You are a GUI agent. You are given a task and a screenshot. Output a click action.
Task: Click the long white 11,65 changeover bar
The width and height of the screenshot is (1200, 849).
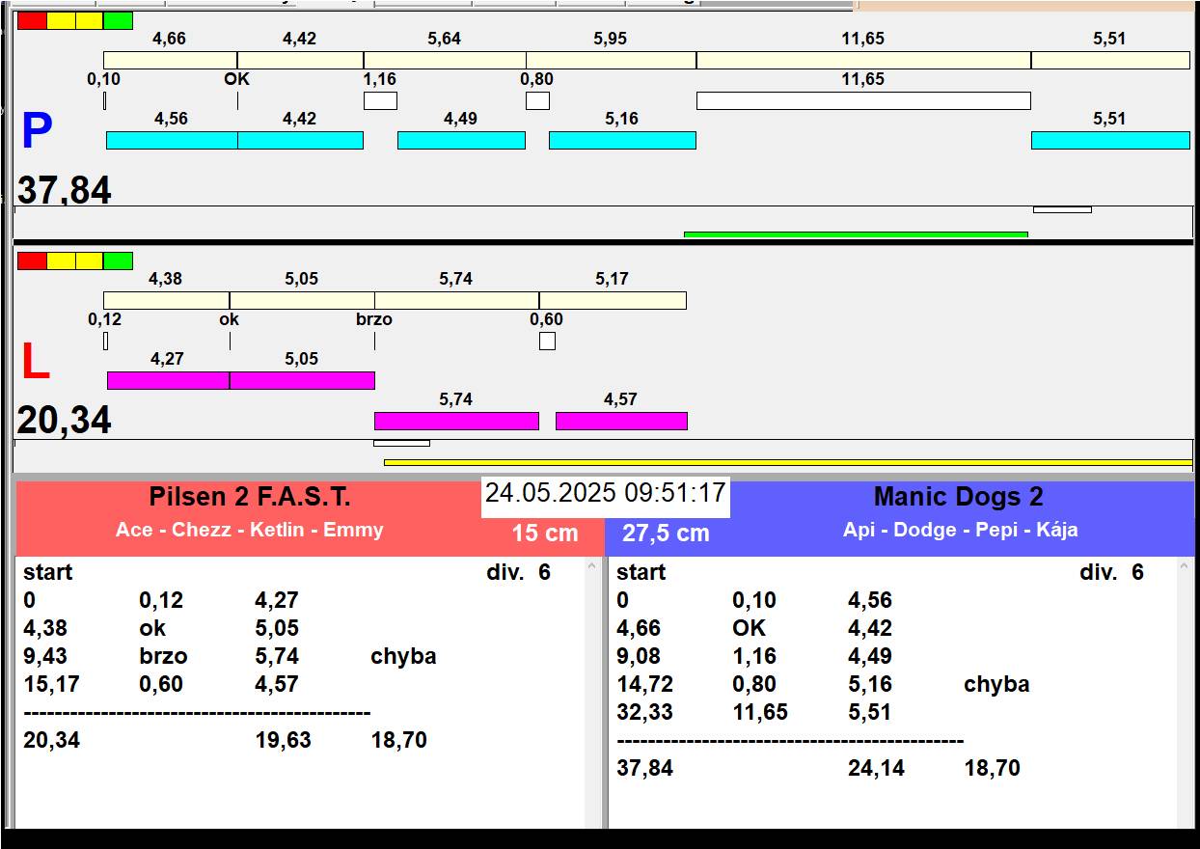tap(862, 100)
